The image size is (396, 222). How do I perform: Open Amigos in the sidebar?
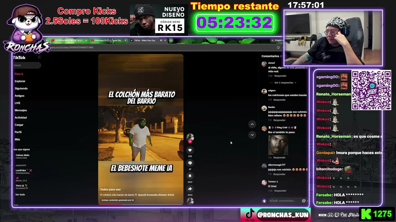coord(19,96)
